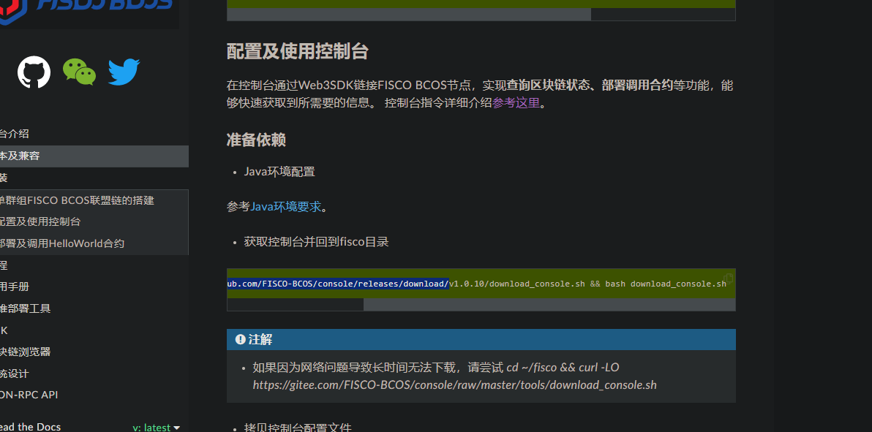Click the 注解 exclamation icon
This screenshot has width=872, height=432.
coord(240,339)
